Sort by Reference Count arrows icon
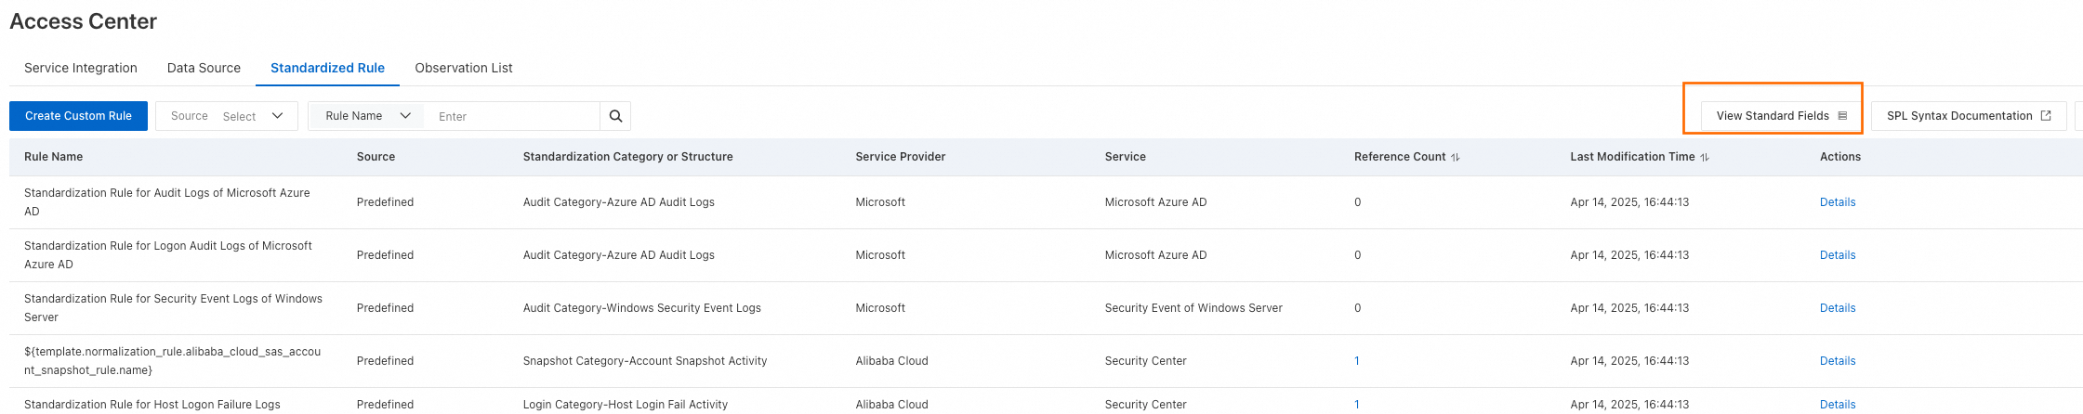Viewport: 2083px width, 414px height. point(1456,158)
